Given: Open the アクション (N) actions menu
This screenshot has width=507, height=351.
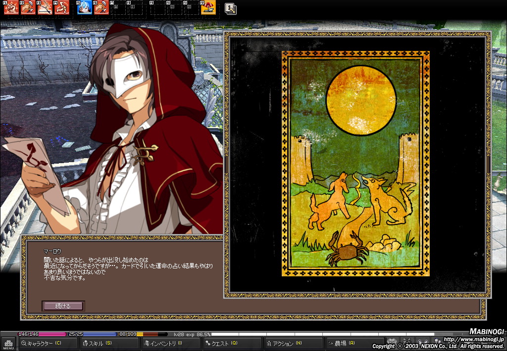Looking at the screenshot, I should (x=294, y=344).
